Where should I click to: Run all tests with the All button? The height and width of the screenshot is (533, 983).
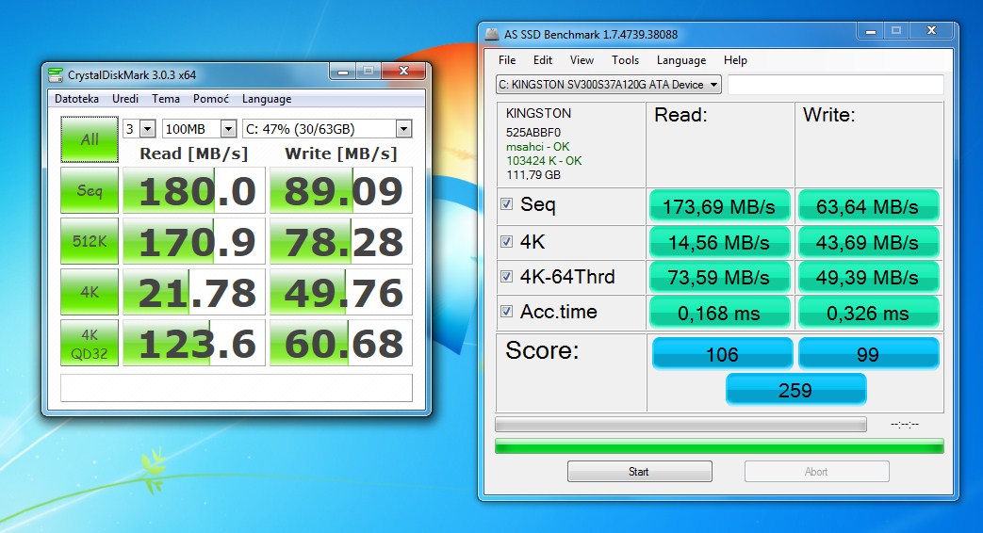[x=90, y=139]
